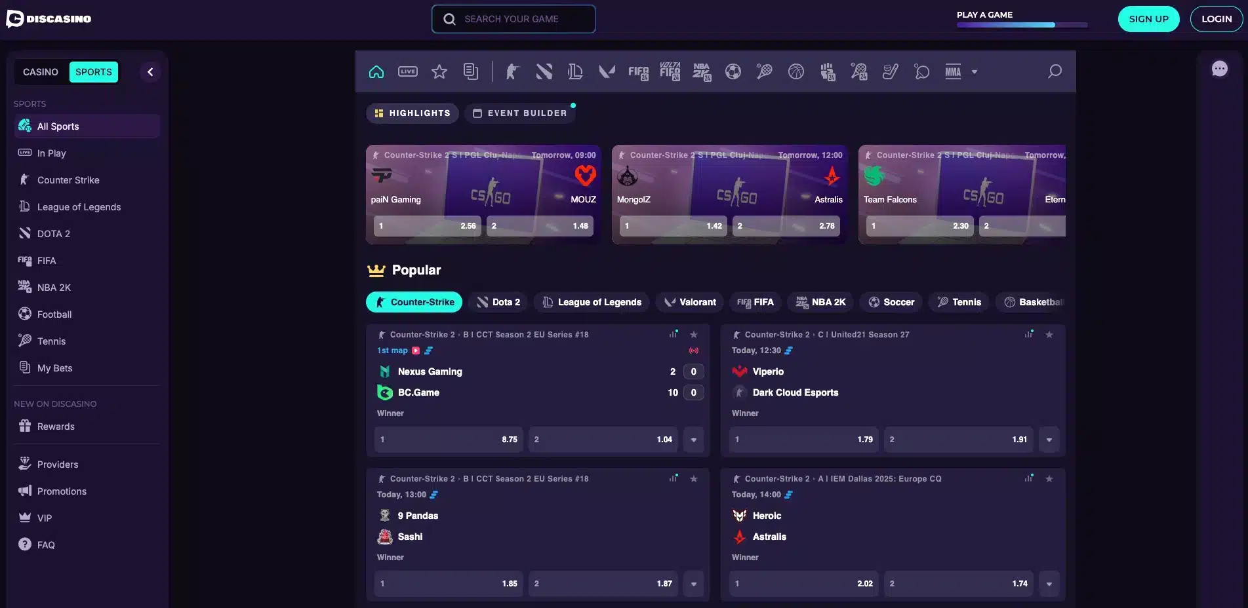1248x608 pixels.
Task: Expand more markets for Nexus Gaming match
Action: point(694,440)
